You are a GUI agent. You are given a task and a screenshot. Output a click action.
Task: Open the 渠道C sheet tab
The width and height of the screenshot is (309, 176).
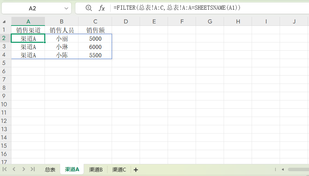tap(119, 169)
